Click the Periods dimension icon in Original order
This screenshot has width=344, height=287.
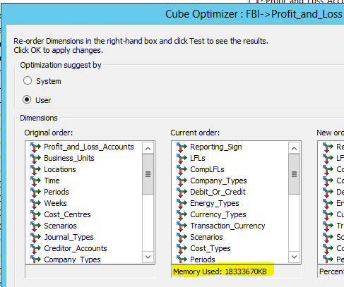point(35,193)
